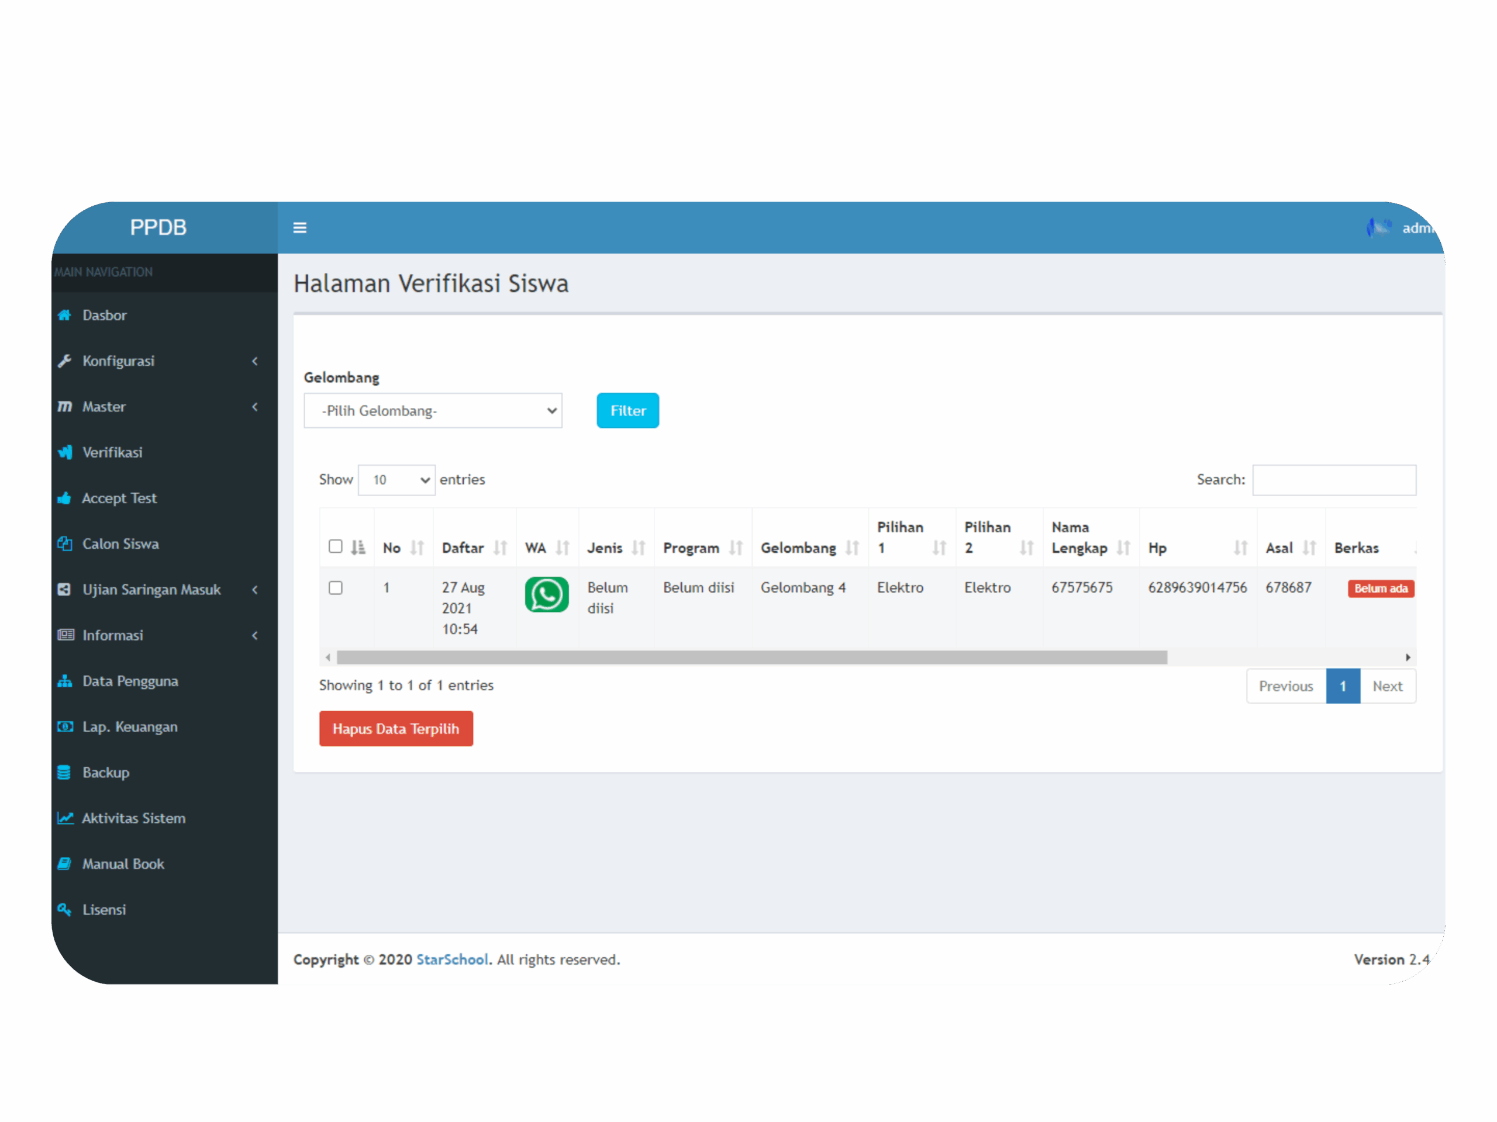Click the Backup database icon
This screenshot has height=1122, width=1497.
65,773
